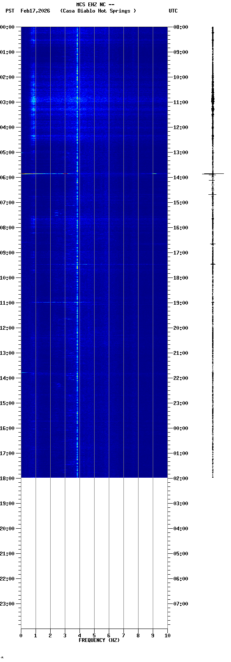Click the date text 'Feb17,2026'
This screenshot has width=231, height=662.
pyautogui.click(x=35, y=11)
